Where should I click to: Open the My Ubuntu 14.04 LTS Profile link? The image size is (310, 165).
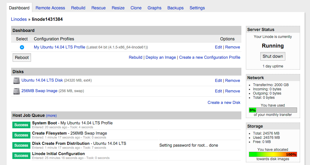[x=59, y=47]
